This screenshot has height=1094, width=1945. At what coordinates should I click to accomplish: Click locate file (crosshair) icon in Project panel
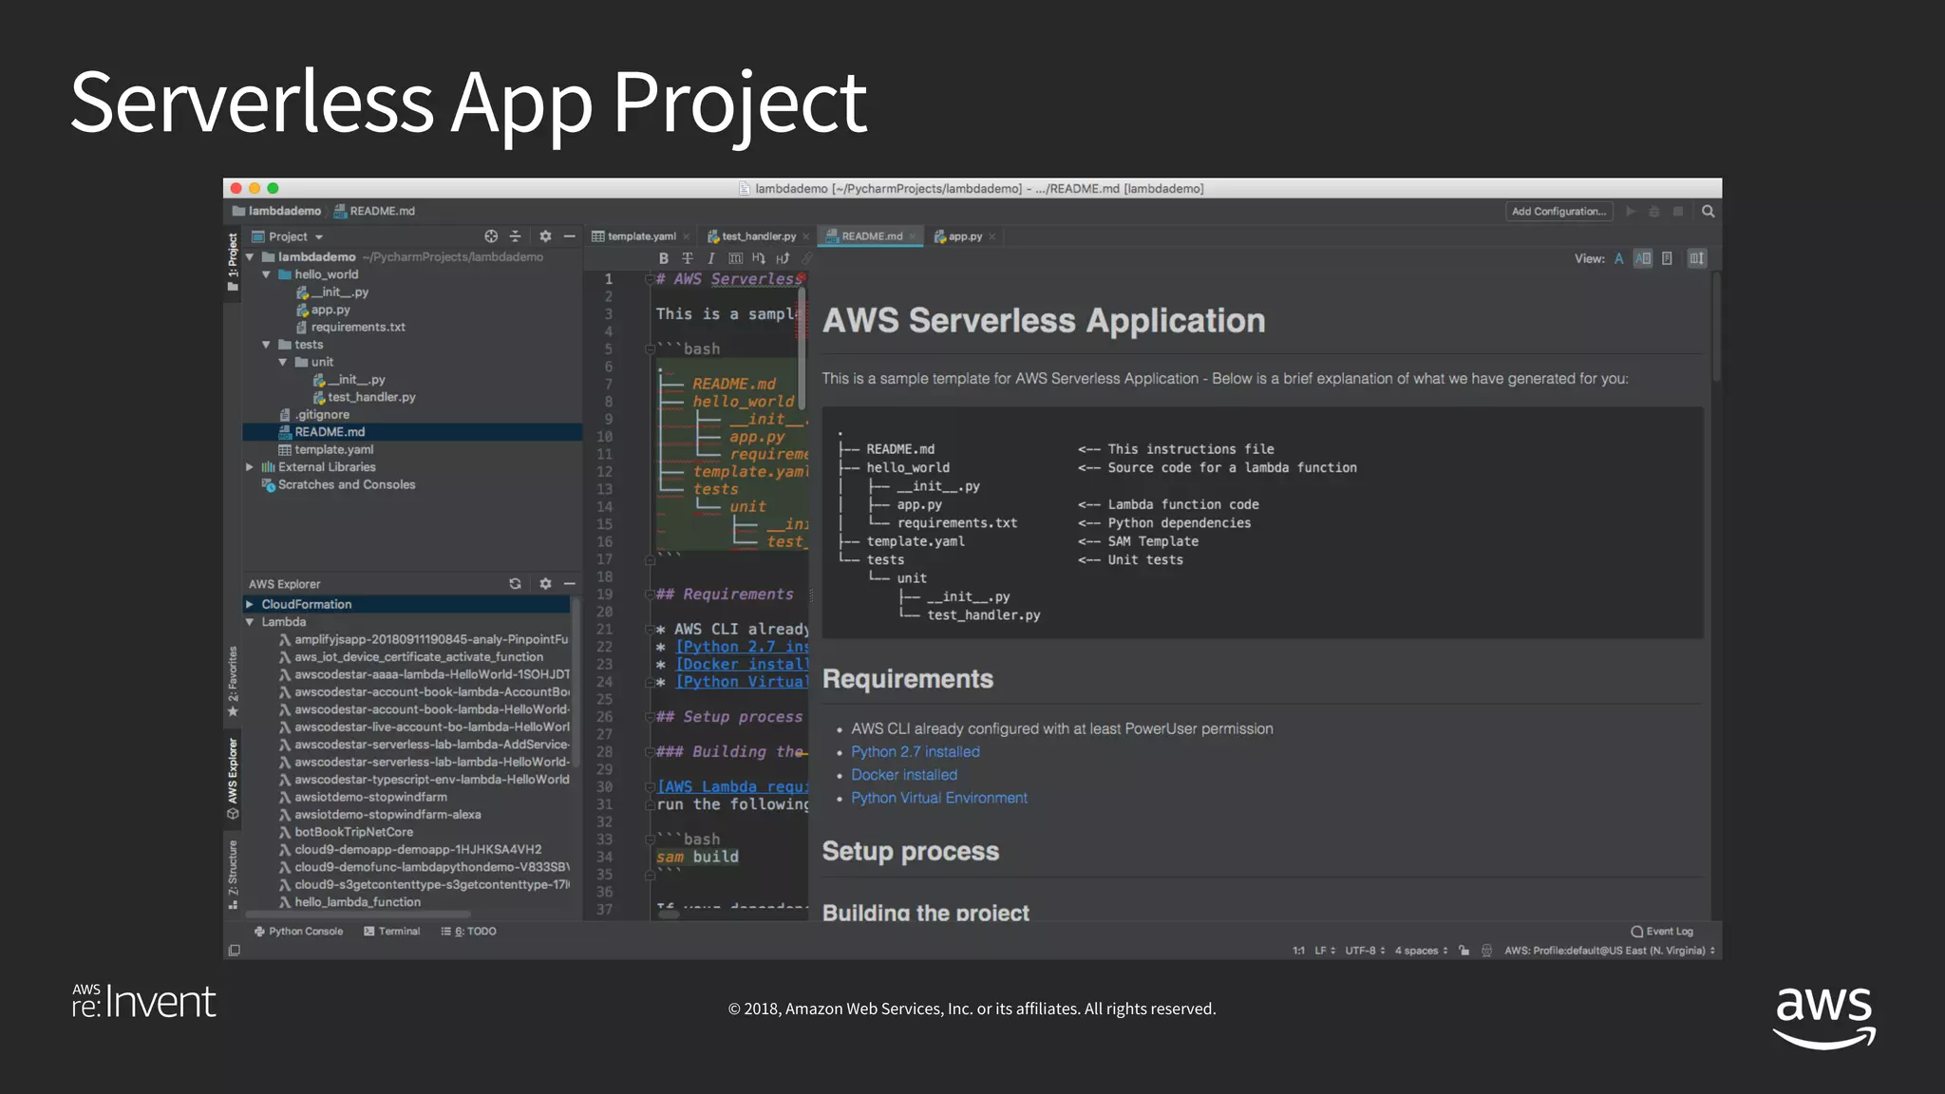point(491,236)
